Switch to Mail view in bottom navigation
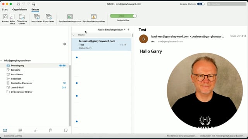 (5, 131)
